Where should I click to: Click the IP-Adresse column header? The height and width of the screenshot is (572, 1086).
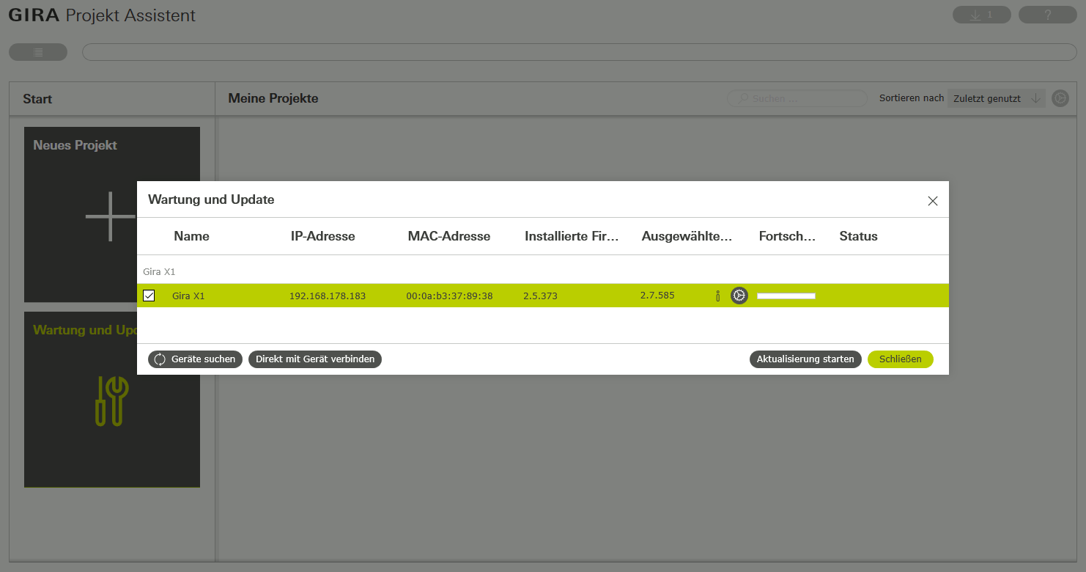(x=322, y=236)
